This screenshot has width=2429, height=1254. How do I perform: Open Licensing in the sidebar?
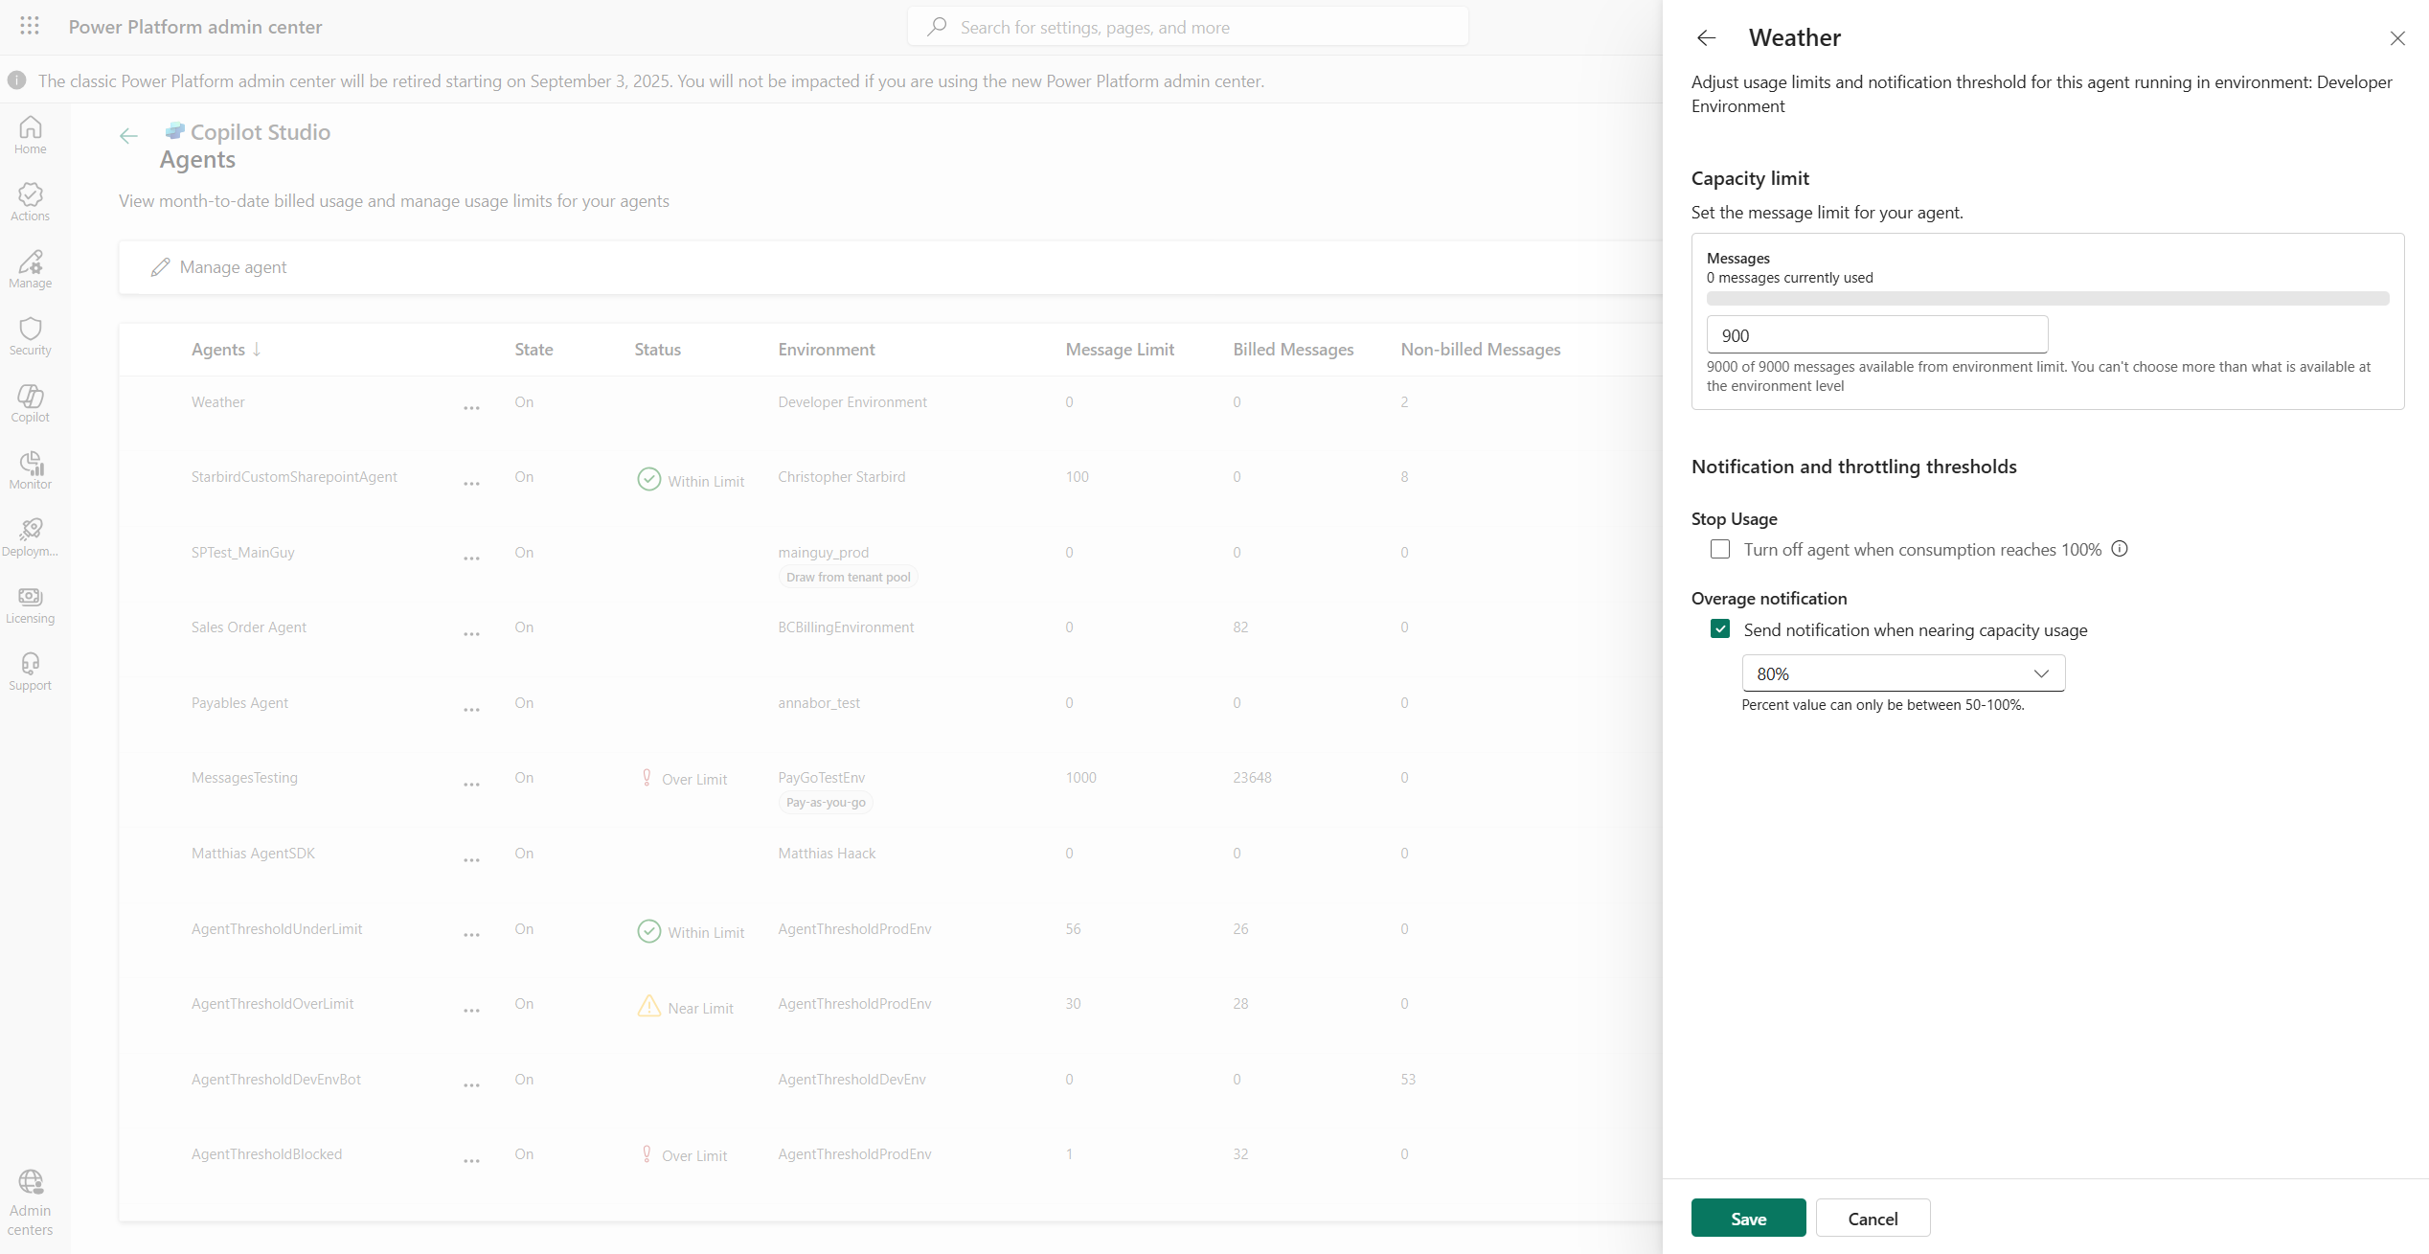pos(30,604)
